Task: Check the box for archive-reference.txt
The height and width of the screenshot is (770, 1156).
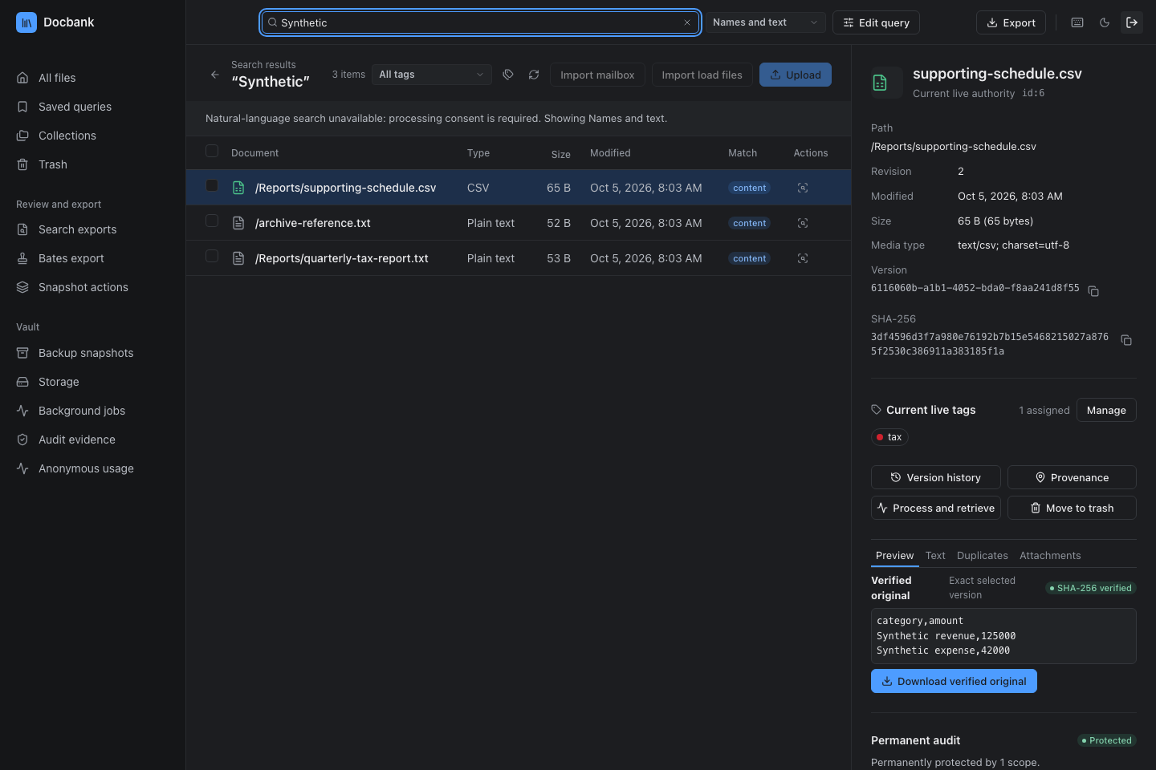Action: pos(212,221)
